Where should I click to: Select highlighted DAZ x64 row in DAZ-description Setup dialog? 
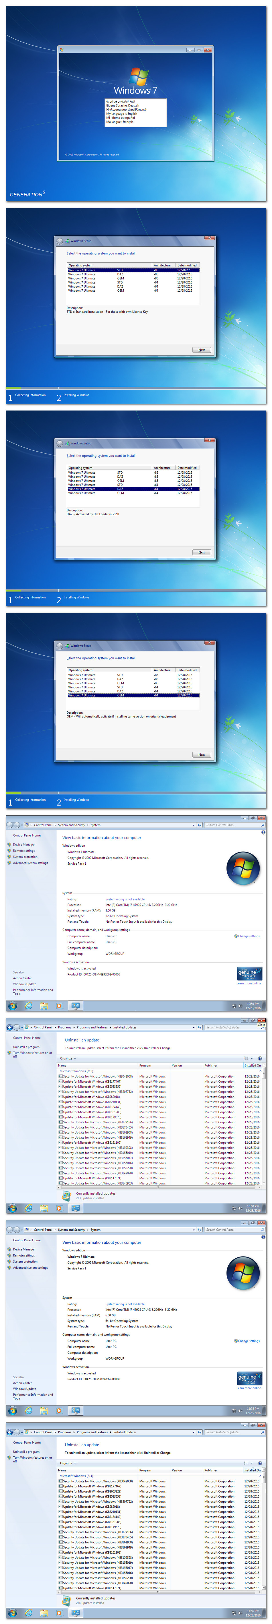[x=133, y=489]
